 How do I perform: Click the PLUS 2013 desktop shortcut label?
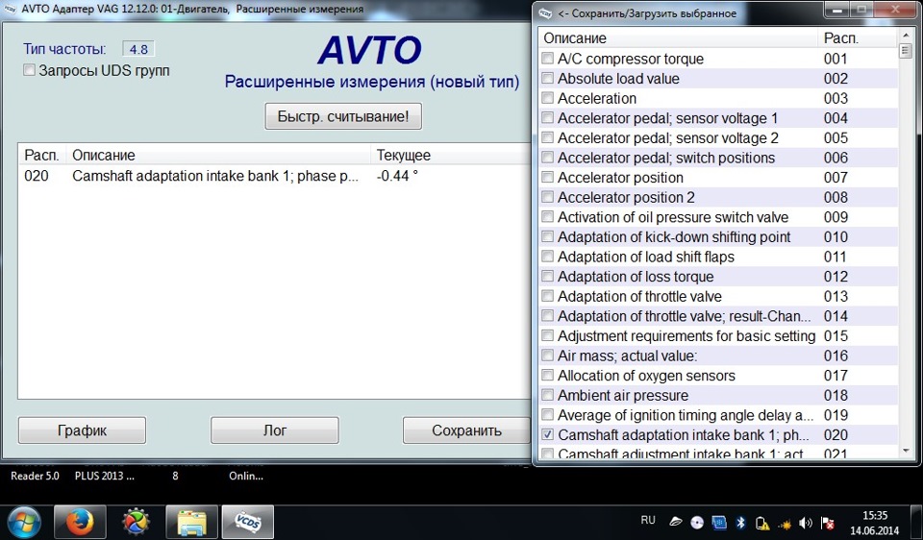tap(104, 476)
